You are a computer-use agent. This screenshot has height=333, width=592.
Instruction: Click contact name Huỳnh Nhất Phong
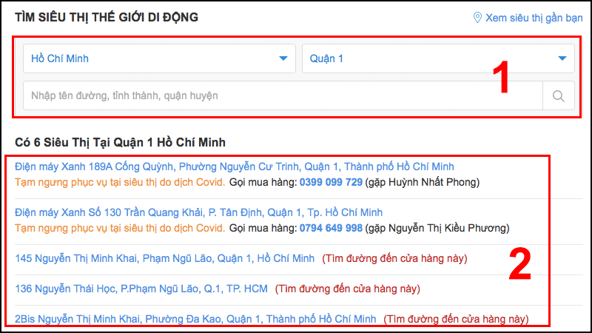pos(432,182)
